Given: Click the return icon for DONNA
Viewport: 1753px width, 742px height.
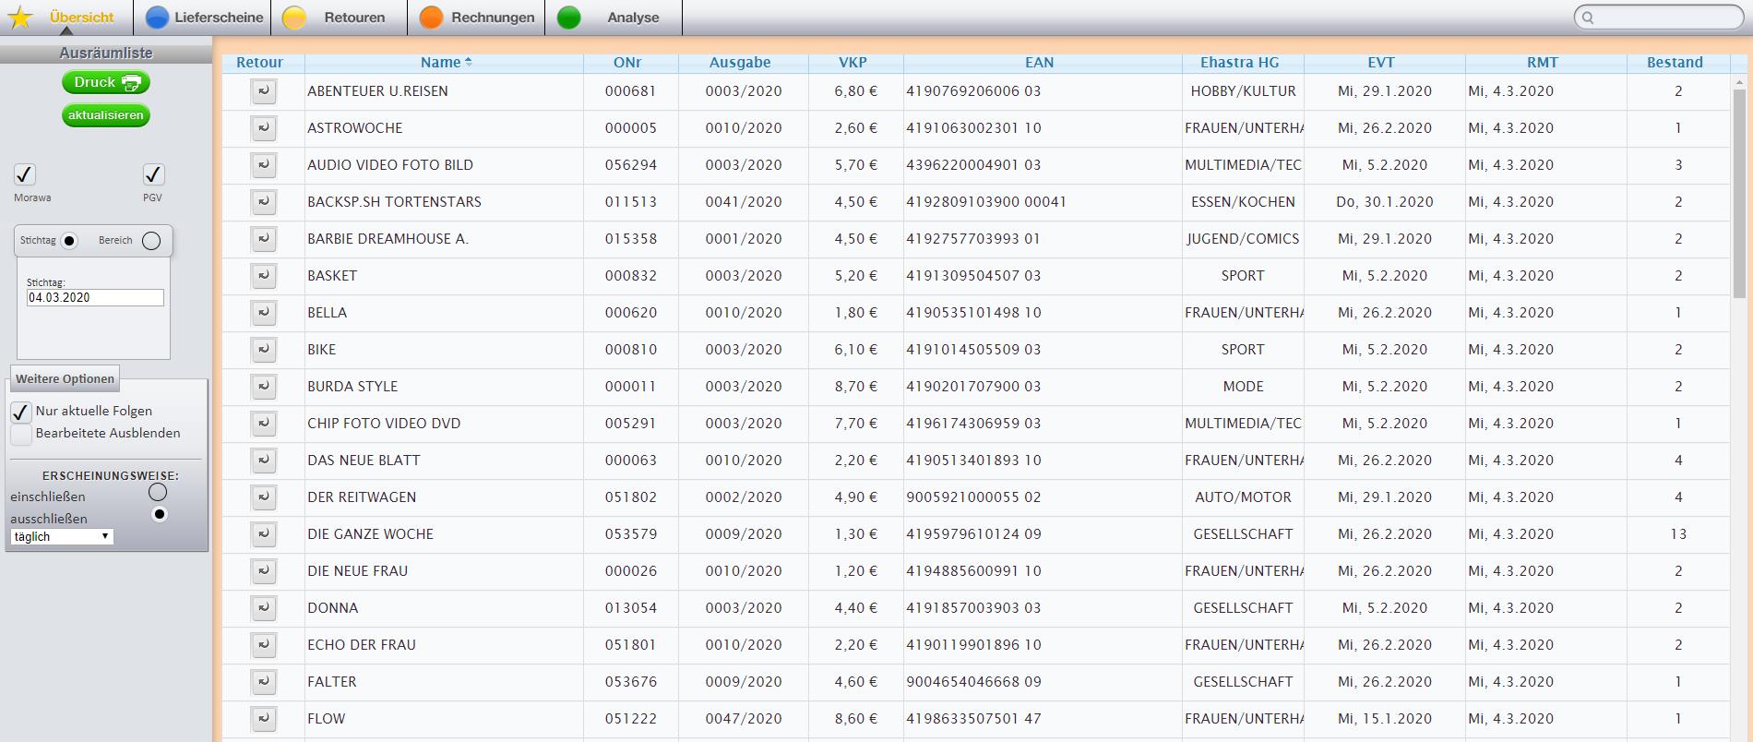Looking at the screenshot, I should 264,608.
